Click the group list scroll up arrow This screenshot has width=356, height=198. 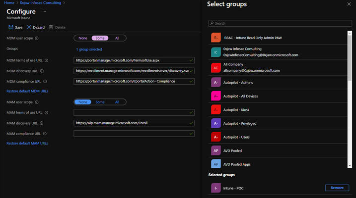350,33
